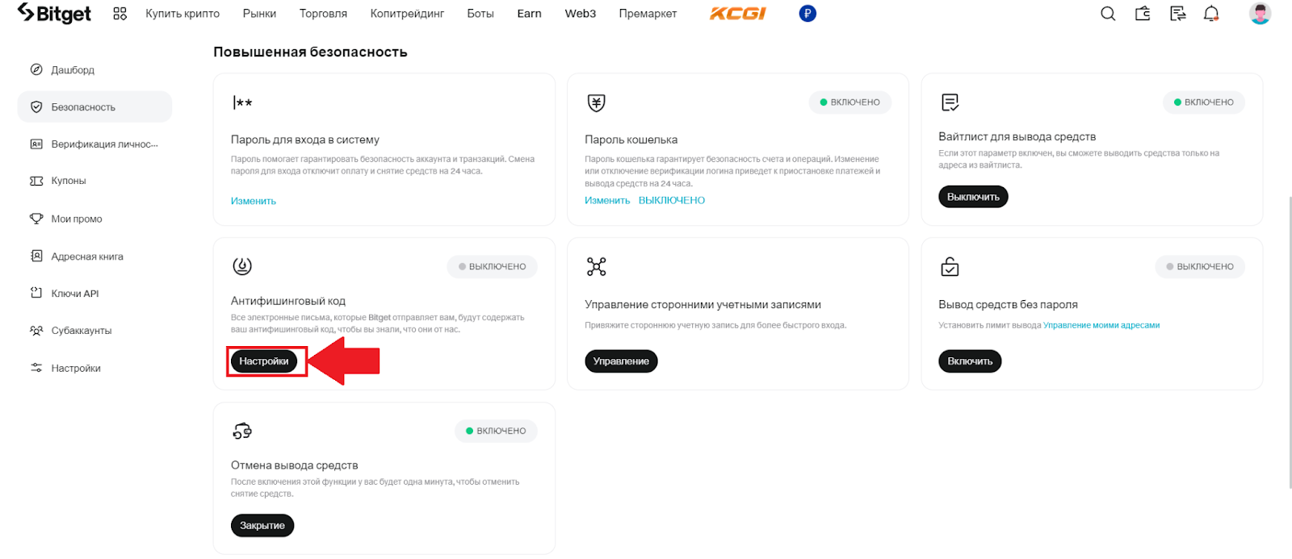The width and height of the screenshot is (1292, 559).
Task: Expand the Торговля navigation menu
Action: (x=323, y=14)
